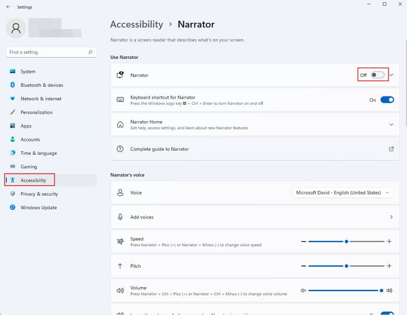Click the Speed icon
The height and width of the screenshot is (315, 407).
(120, 242)
